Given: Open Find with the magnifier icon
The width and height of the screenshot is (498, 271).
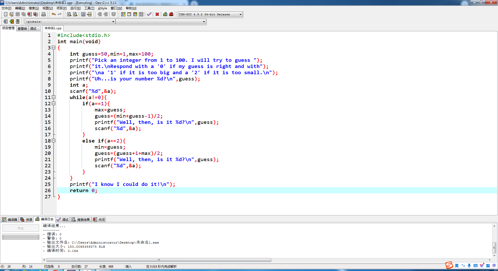Looking at the screenshot, I should tap(69, 14).
